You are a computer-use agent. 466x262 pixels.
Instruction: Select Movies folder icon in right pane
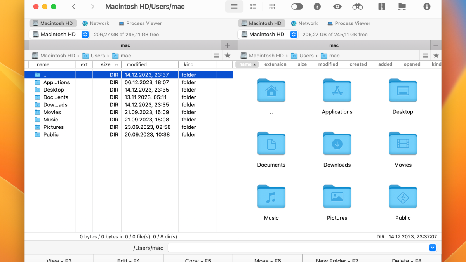(403, 144)
